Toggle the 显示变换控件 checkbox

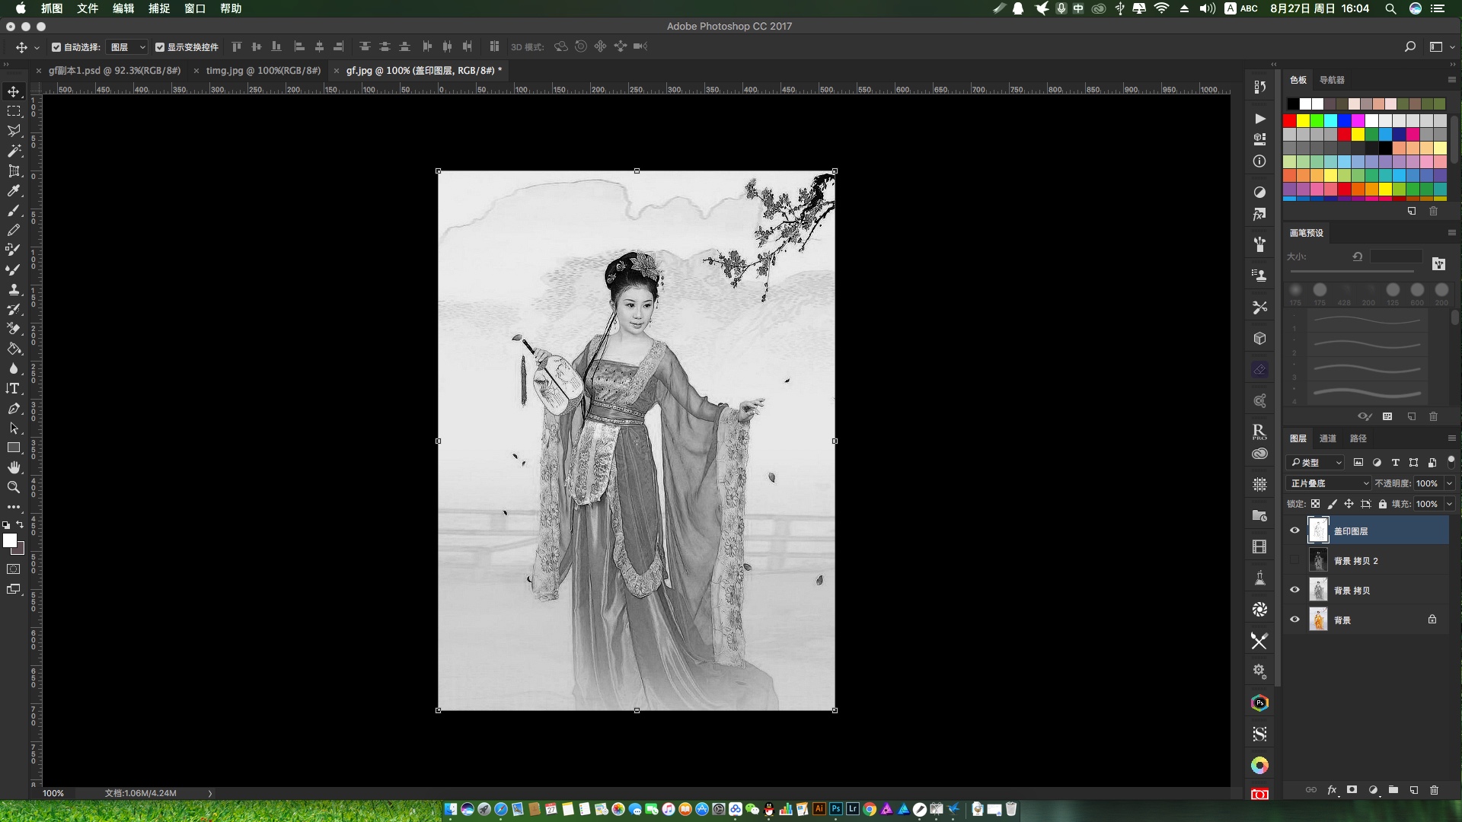click(x=160, y=47)
